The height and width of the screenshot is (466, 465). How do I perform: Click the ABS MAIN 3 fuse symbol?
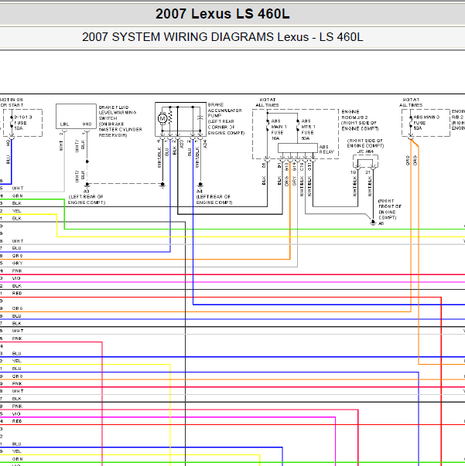tap(411, 122)
